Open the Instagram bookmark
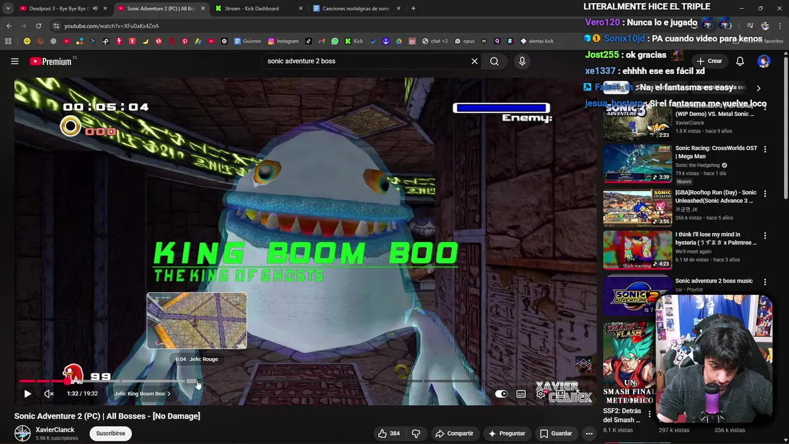Viewport: 789px width, 444px height. [284, 41]
